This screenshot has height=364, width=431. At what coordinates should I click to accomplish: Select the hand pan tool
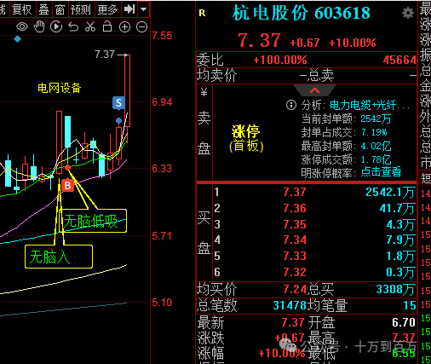coord(39,26)
